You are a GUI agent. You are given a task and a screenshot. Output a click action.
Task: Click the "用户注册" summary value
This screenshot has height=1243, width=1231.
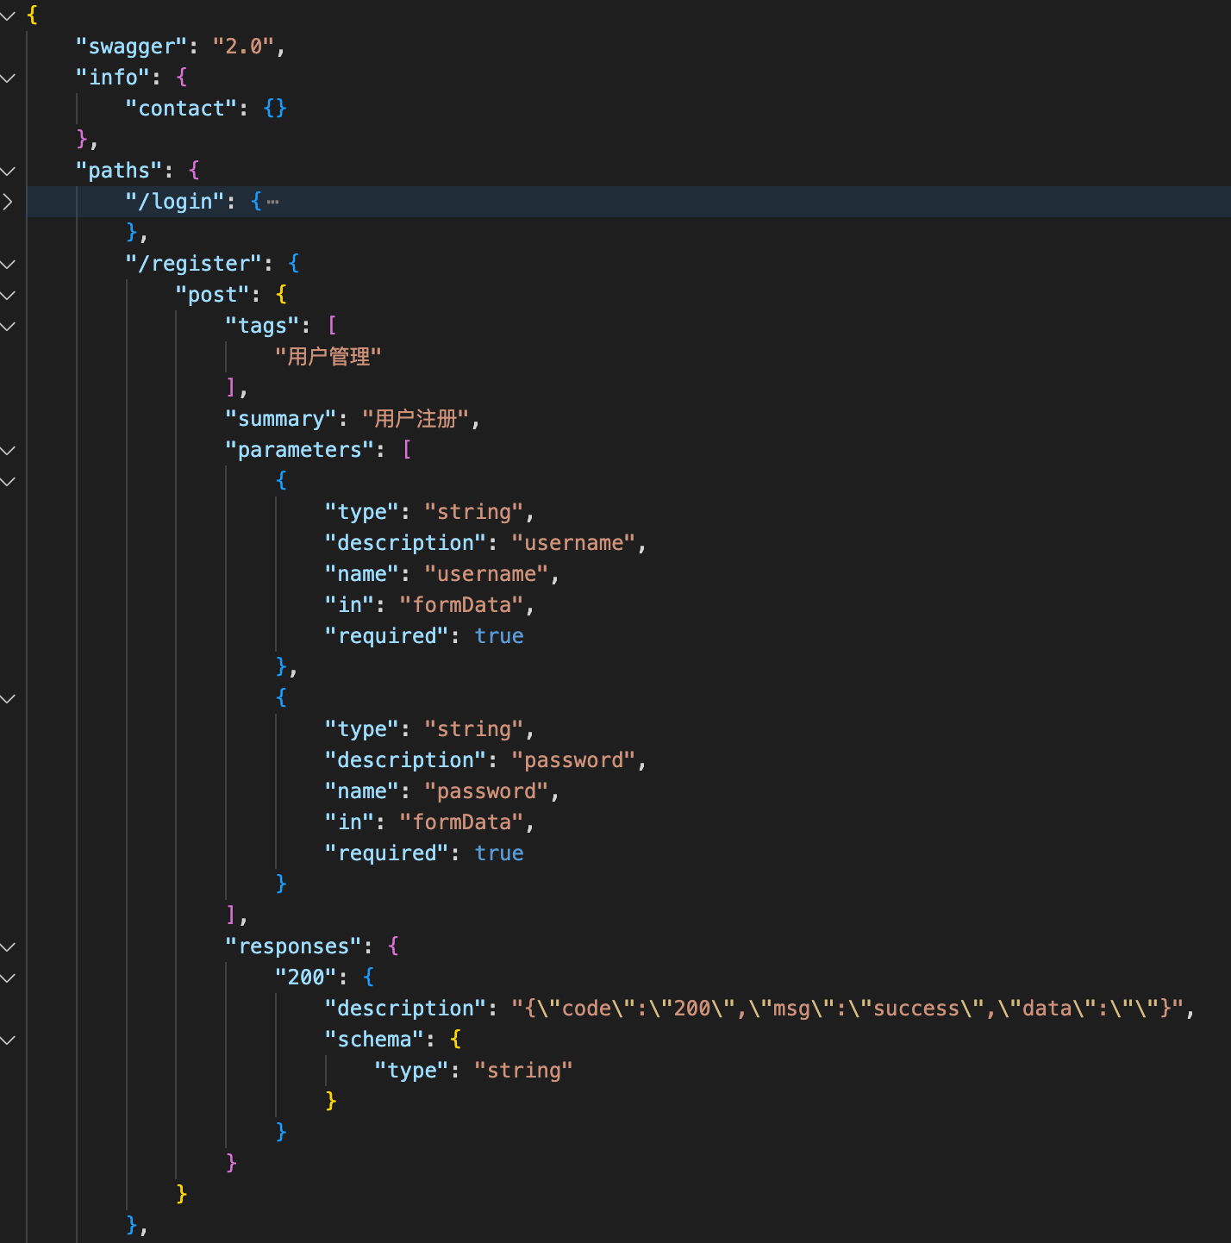416,419
